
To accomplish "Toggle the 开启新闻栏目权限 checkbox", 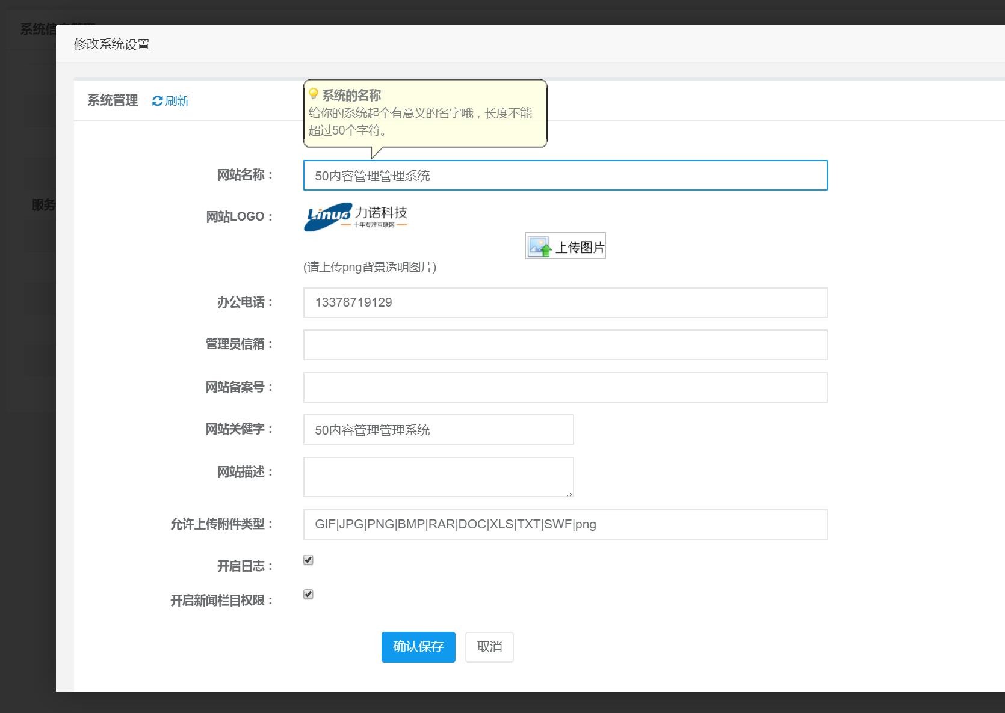I will [308, 594].
